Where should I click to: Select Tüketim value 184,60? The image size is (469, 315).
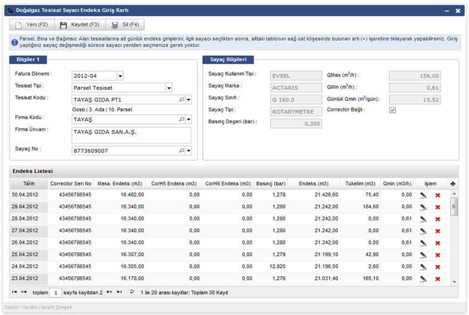tap(371, 207)
